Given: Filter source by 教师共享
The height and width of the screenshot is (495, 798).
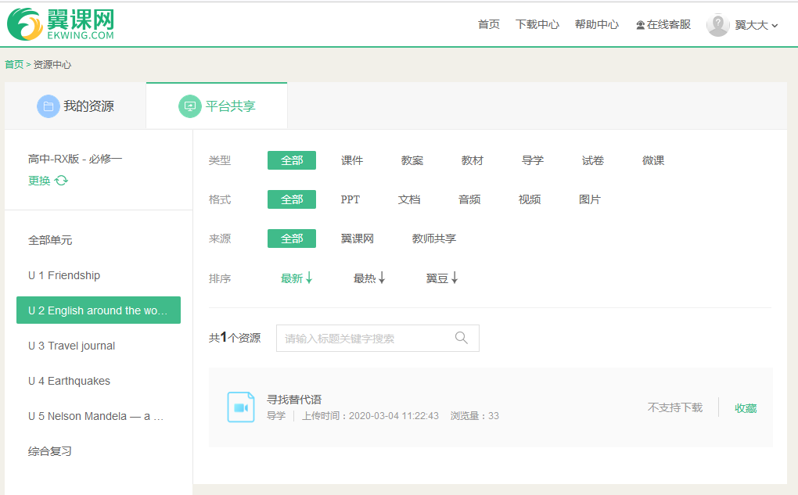Looking at the screenshot, I should [434, 239].
